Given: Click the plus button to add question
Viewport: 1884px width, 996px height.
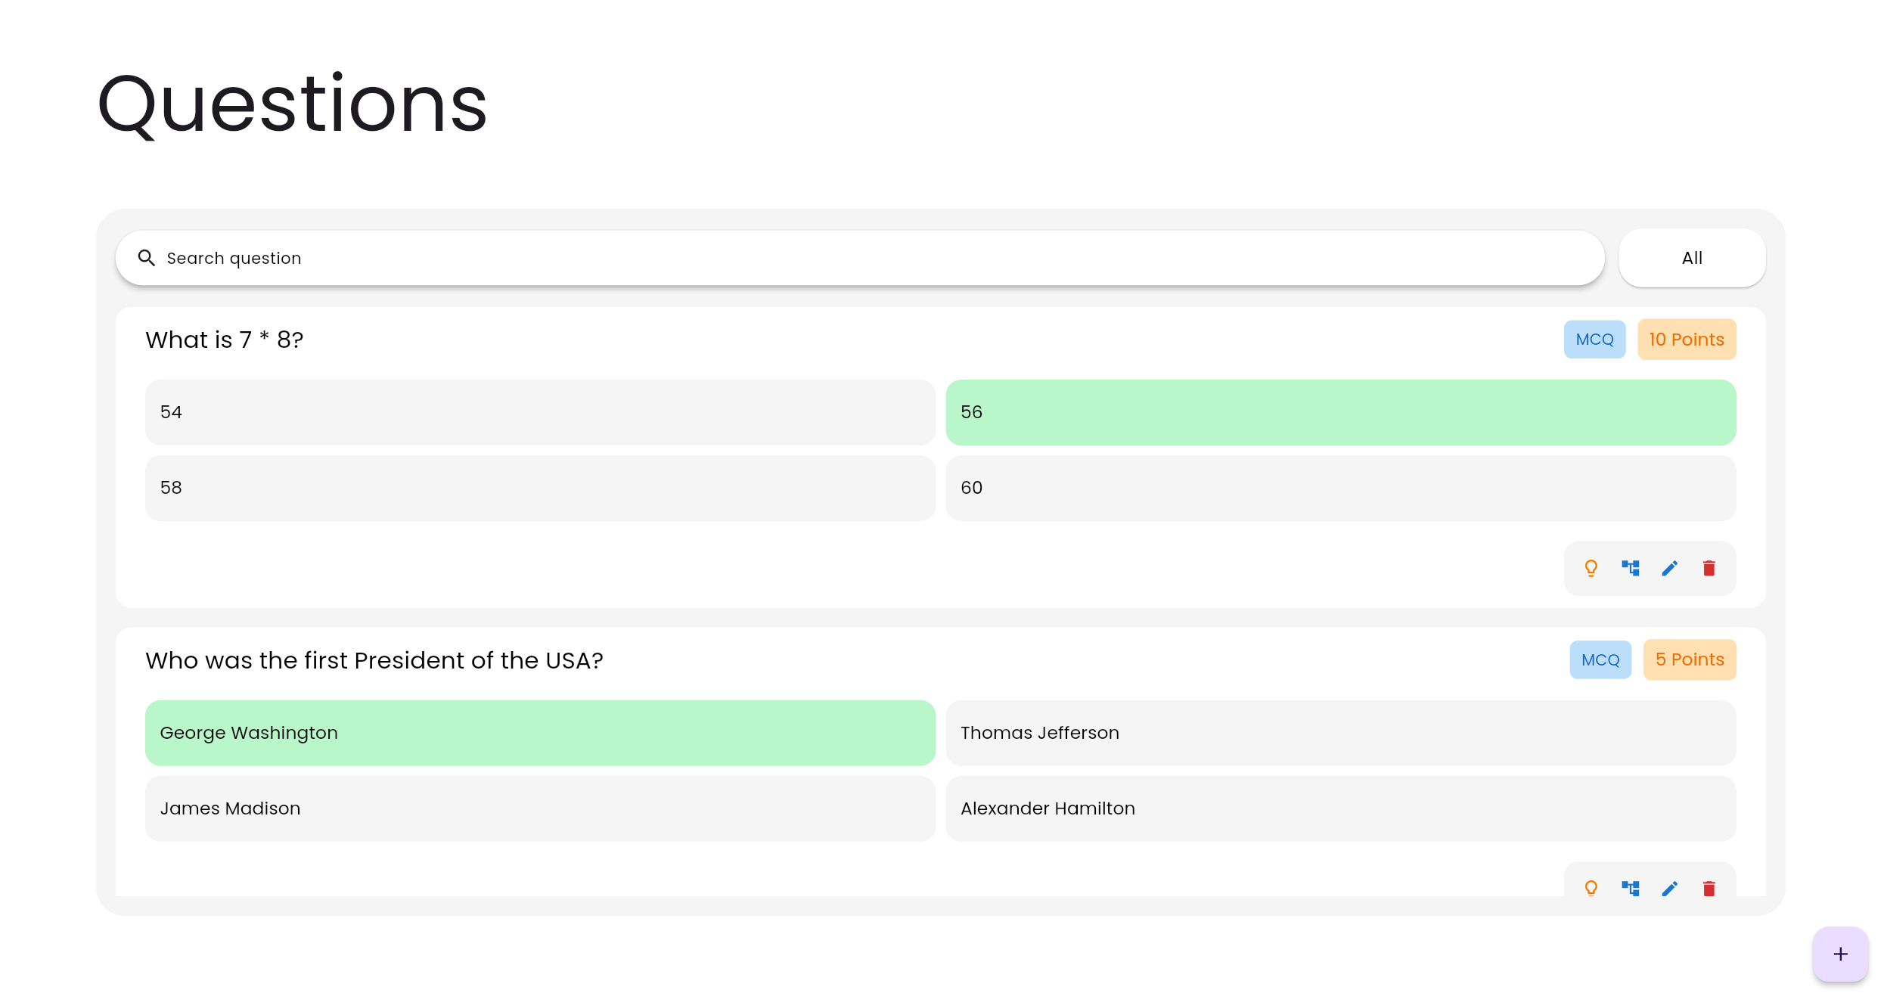Looking at the screenshot, I should click(x=1840, y=954).
